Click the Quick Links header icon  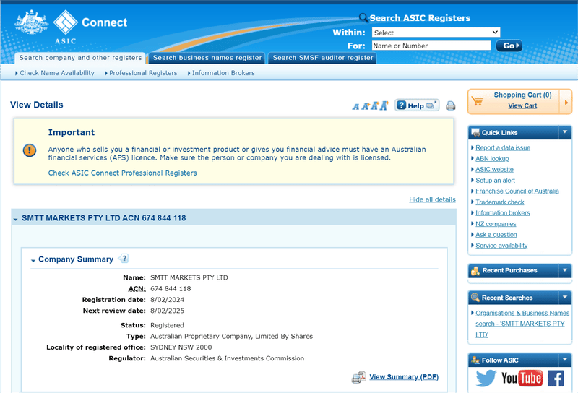(475, 133)
